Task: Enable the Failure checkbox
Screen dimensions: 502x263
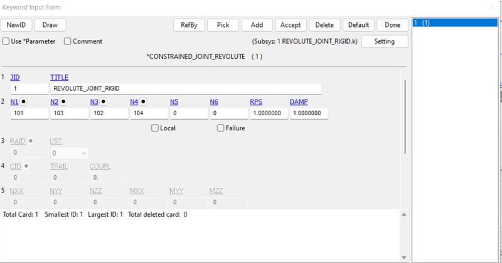Action: 221,128
